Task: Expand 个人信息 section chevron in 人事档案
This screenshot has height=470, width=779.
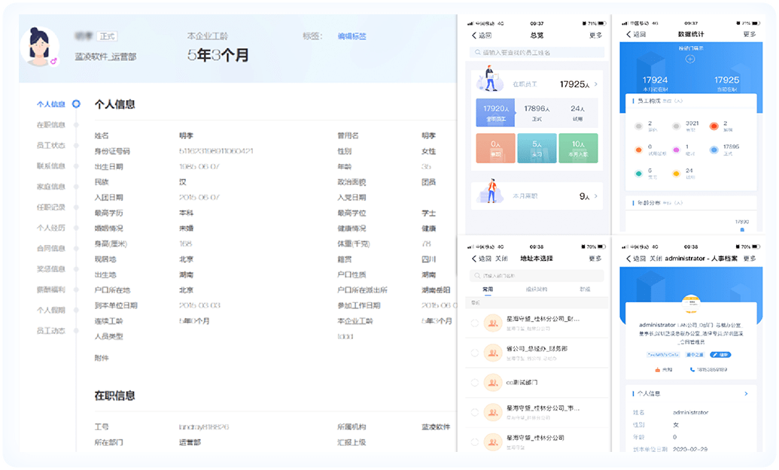Action: [746, 393]
